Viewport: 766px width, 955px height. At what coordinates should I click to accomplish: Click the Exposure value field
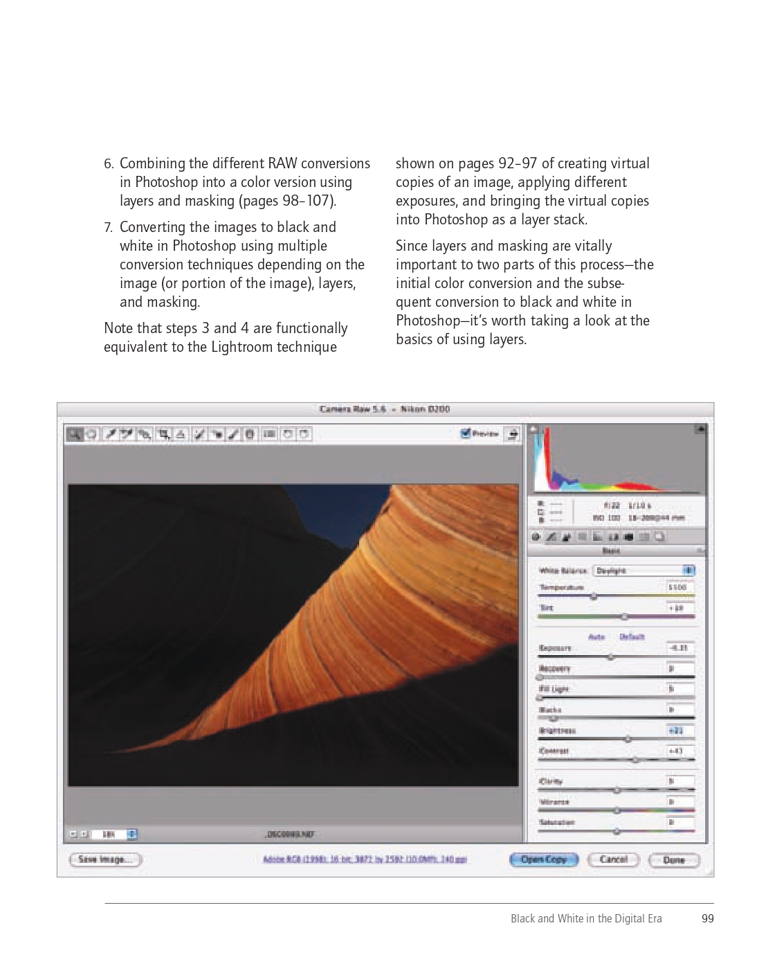pos(680,648)
